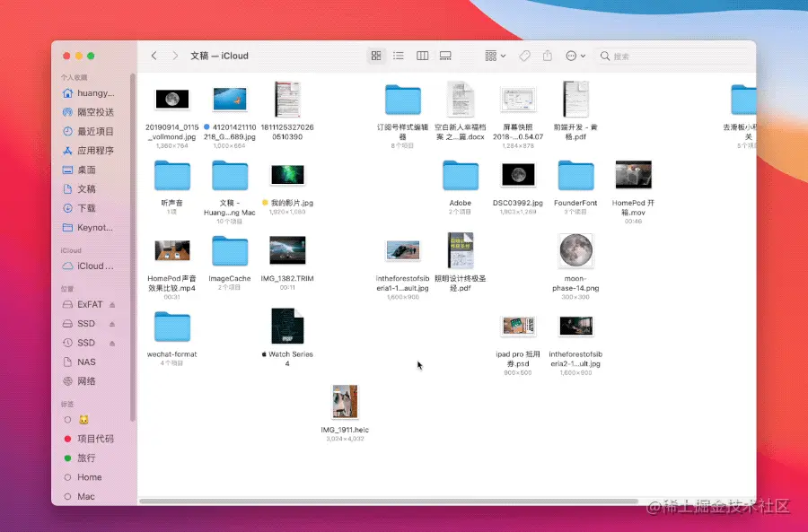Switch to icon grid view
Viewport: 808px width, 532px height.
tap(376, 56)
